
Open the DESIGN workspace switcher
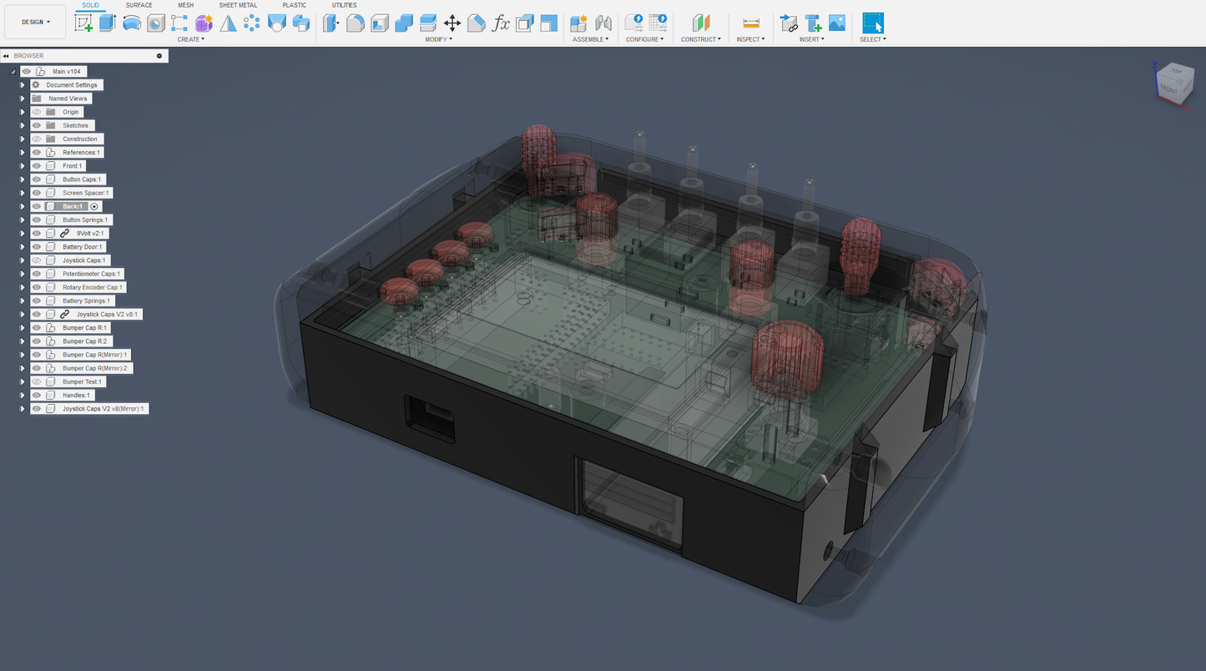coord(34,22)
